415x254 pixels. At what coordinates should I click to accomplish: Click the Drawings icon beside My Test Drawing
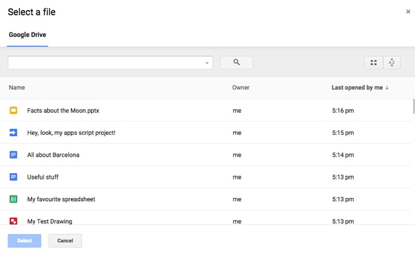[13, 221]
